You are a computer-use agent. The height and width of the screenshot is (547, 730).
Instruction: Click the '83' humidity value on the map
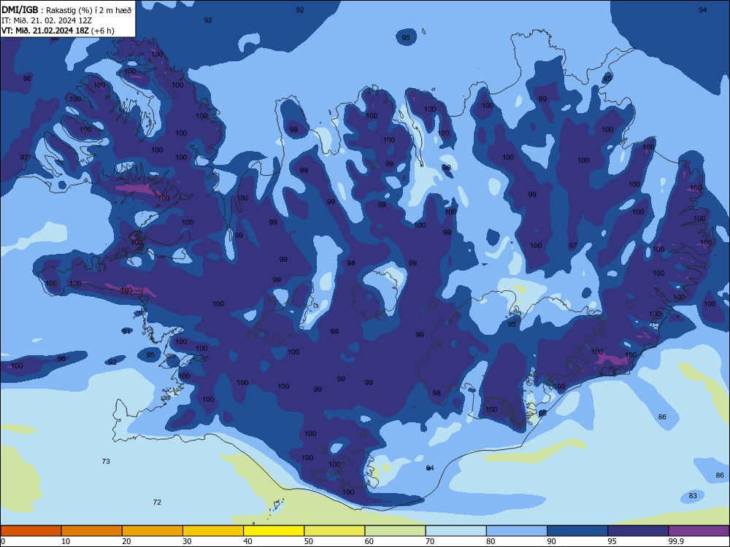pos(693,496)
